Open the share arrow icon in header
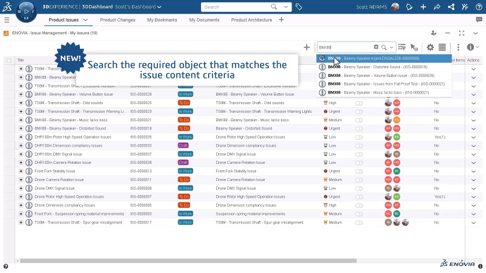Viewport: 486px width, 273px height. [x=437, y=7]
